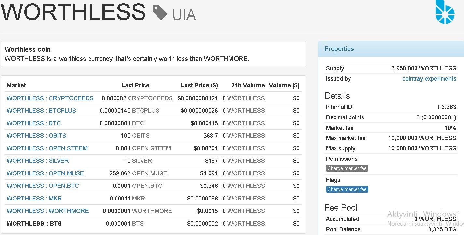This screenshot has height=235, width=464.
Task: Click the dollar price $1,091
Action: tap(209, 173)
